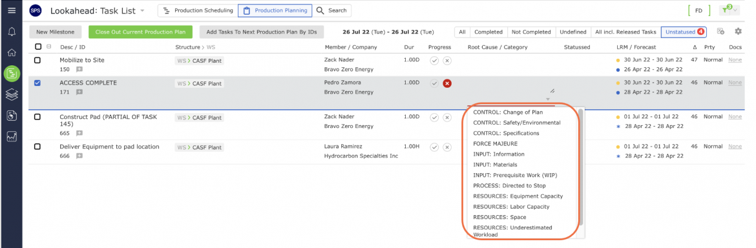Uncheck the ACCESS COMPLETE row checkbox
Screen dimensions: 756x248
(37, 83)
